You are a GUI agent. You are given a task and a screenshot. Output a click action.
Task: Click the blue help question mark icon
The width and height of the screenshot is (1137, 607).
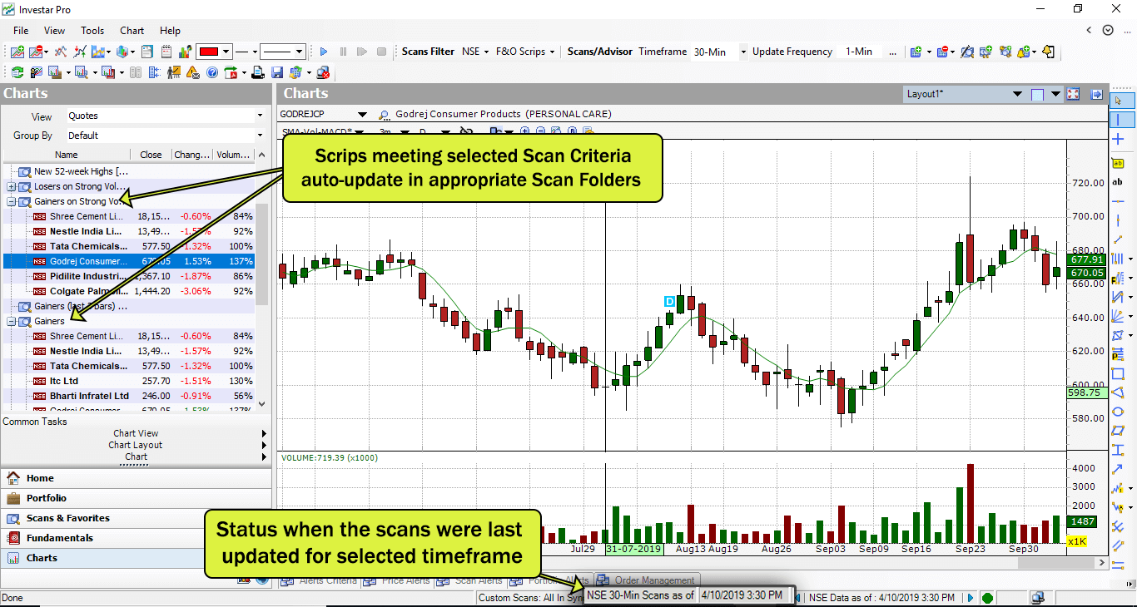pyautogui.click(x=212, y=72)
